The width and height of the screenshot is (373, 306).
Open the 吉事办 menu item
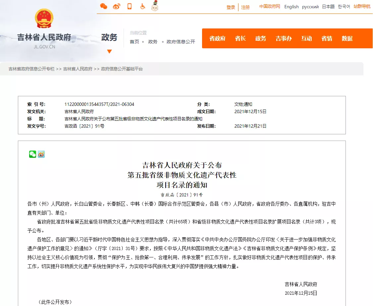coord(284,38)
